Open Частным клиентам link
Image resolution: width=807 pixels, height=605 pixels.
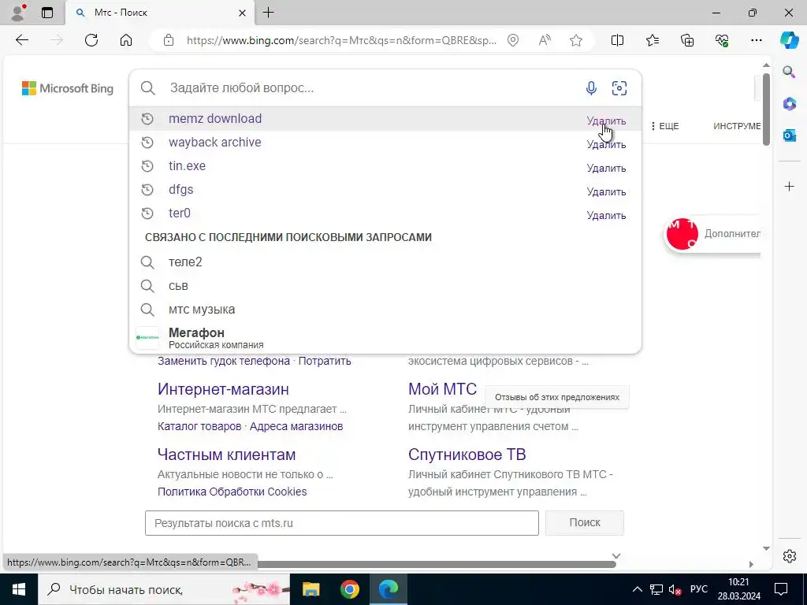226,455
